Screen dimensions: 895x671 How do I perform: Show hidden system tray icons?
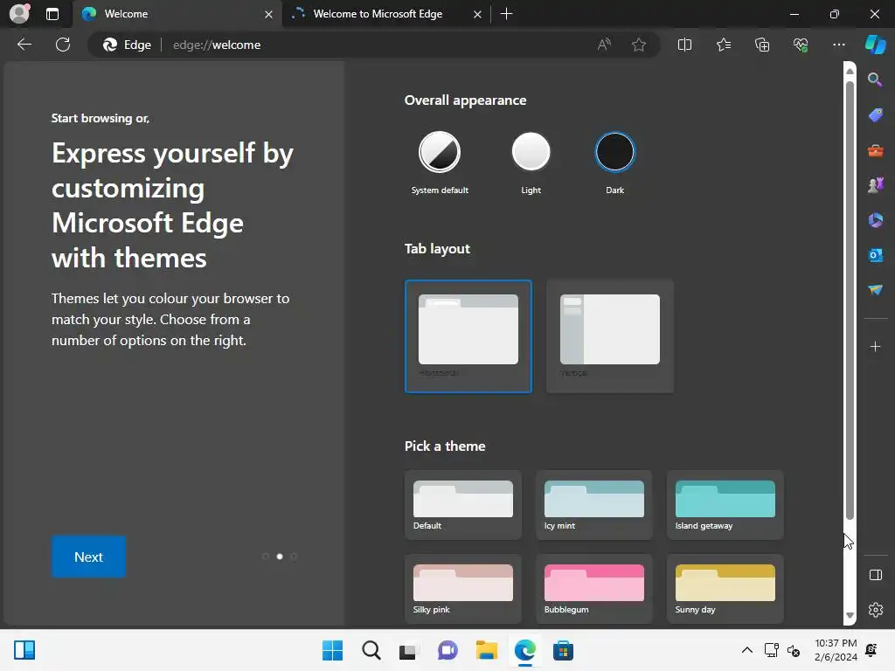point(746,650)
